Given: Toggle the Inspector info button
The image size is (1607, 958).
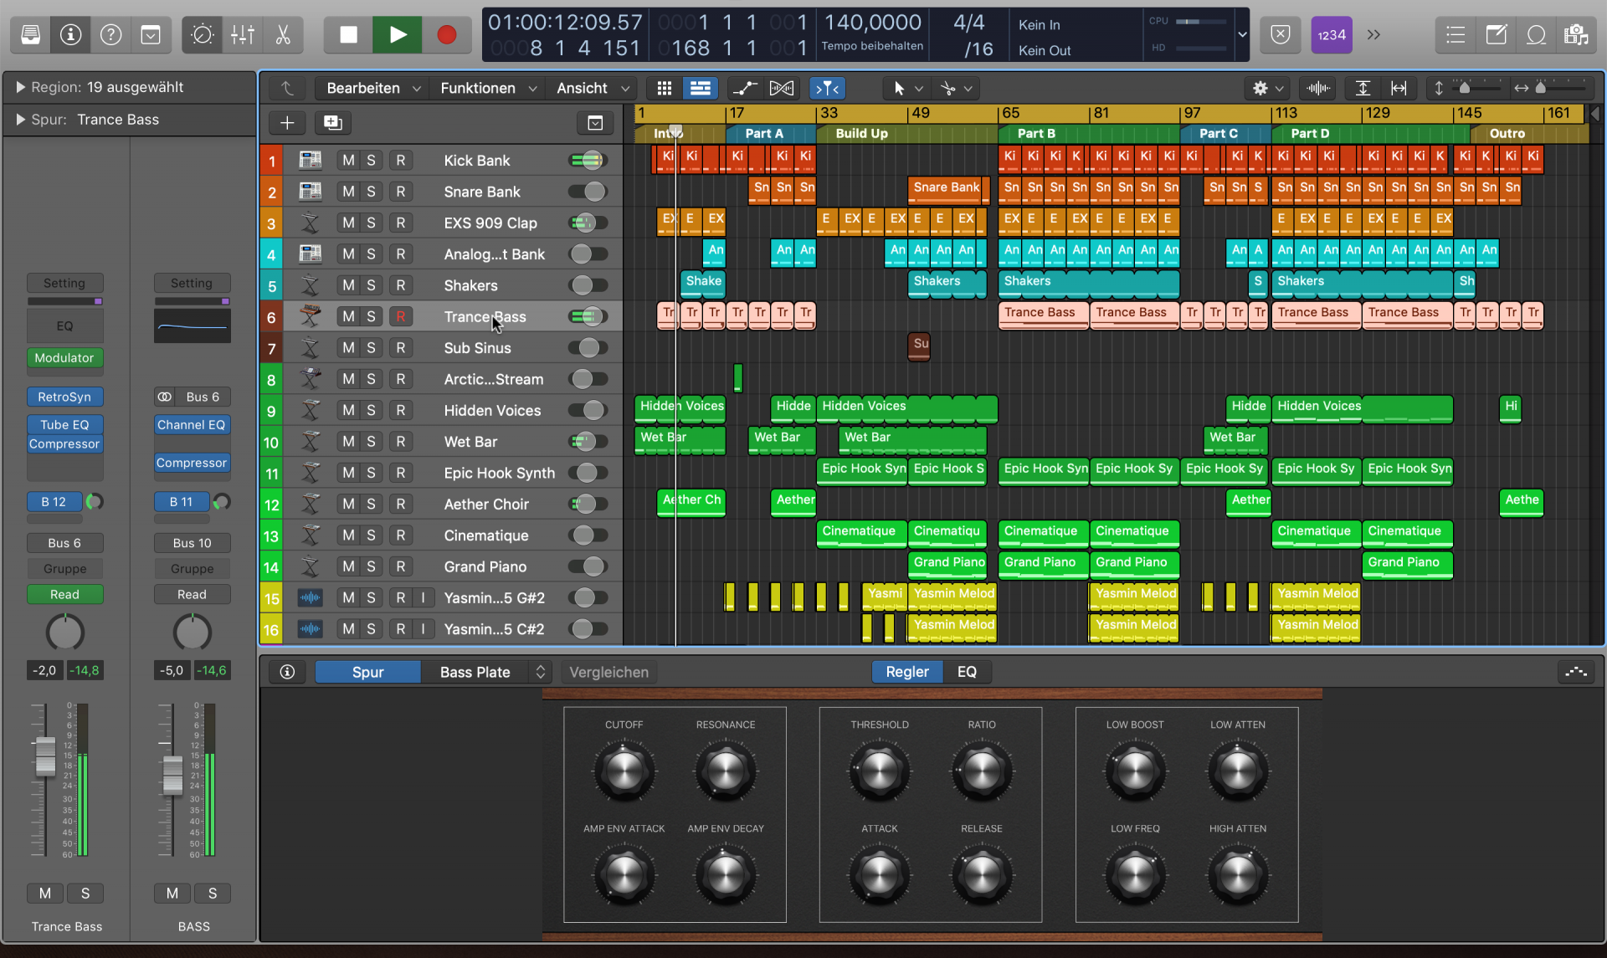Looking at the screenshot, I should 71,34.
